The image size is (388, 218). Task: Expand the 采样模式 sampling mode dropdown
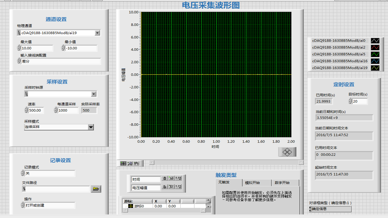coord(91,127)
